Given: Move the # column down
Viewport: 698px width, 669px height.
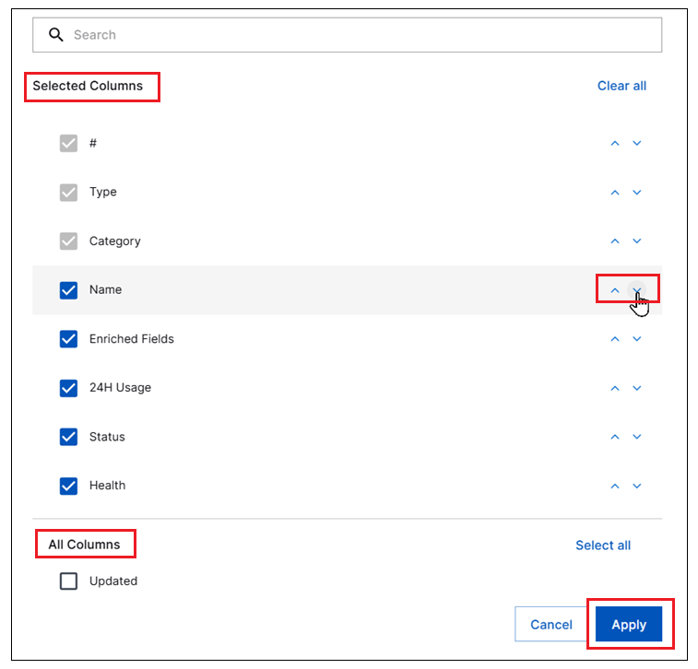Looking at the screenshot, I should click(637, 143).
